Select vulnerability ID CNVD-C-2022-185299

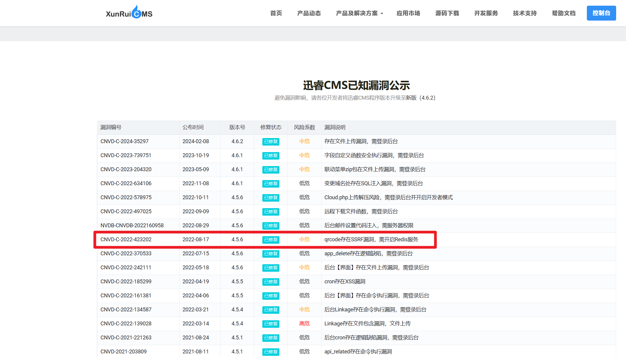126,282
